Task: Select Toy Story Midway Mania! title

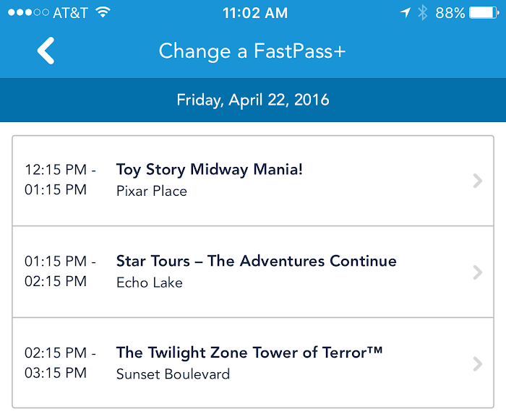Action: tap(210, 170)
